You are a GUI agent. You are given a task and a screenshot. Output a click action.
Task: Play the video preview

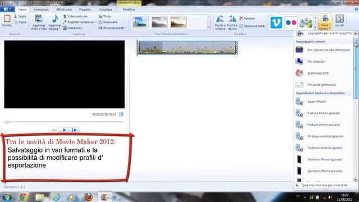pyautogui.click(x=65, y=130)
